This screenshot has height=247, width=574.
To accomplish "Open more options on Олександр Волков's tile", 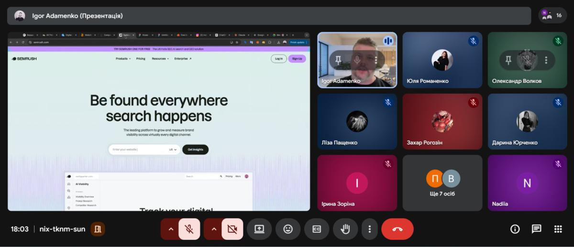I will point(546,60).
